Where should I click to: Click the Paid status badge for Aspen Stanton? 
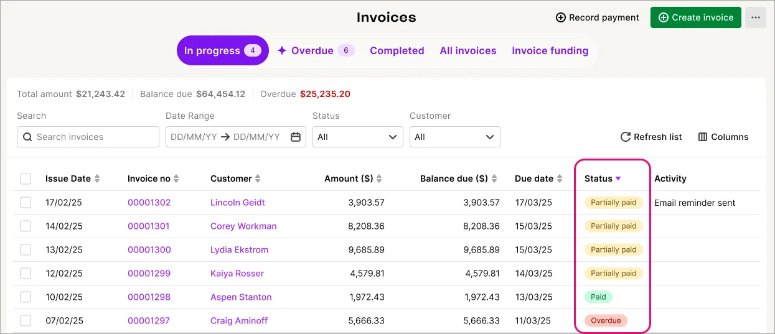pos(599,297)
